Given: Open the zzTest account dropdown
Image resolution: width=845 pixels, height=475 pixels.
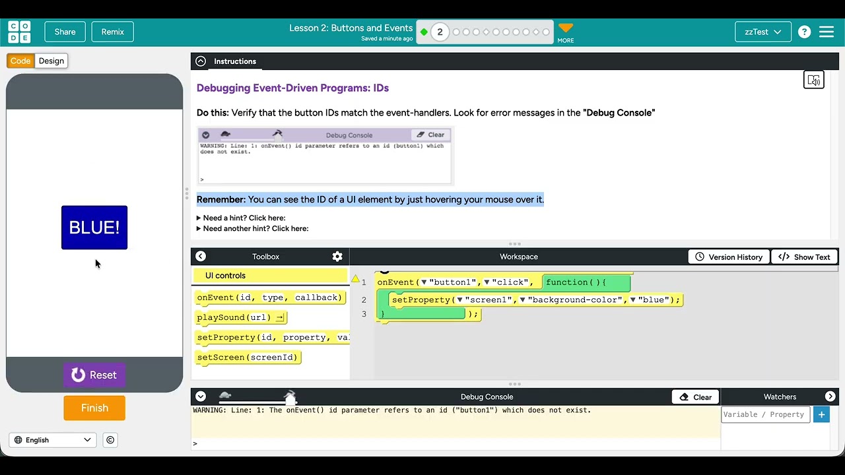Looking at the screenshot, I should coord(763,32).
